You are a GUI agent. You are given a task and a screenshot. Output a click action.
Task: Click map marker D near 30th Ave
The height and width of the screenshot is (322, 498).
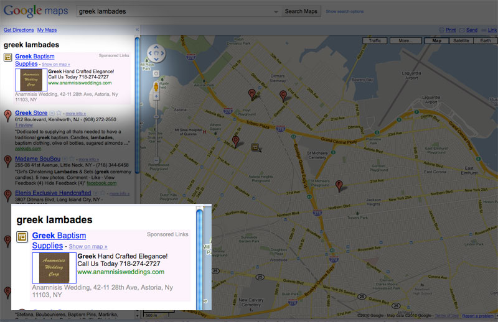[235, 142]
